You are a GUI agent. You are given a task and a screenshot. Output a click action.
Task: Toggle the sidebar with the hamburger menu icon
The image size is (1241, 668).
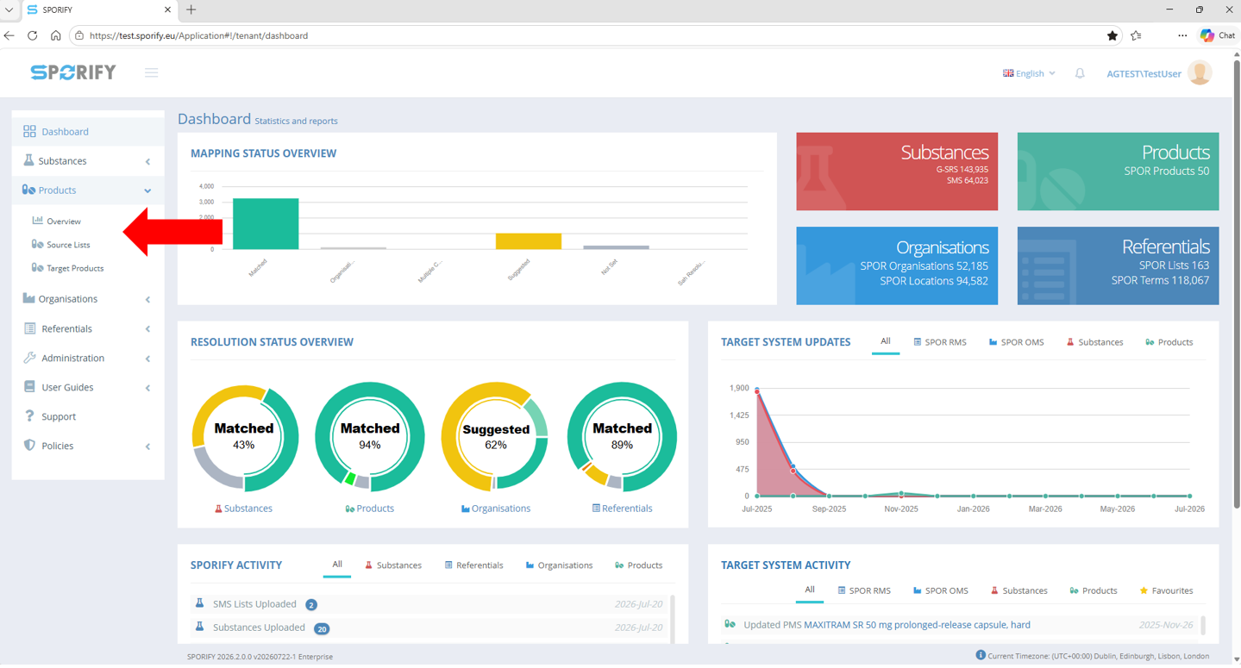[151, 73]
